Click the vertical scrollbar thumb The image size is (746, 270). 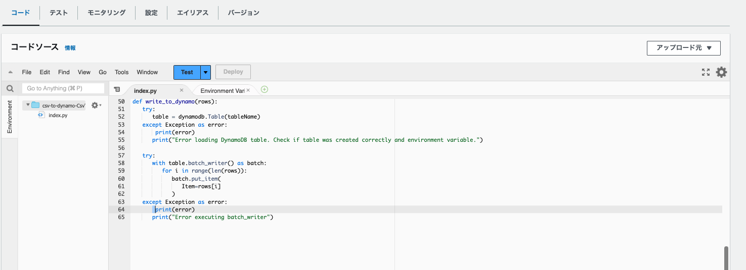point(726,257)
